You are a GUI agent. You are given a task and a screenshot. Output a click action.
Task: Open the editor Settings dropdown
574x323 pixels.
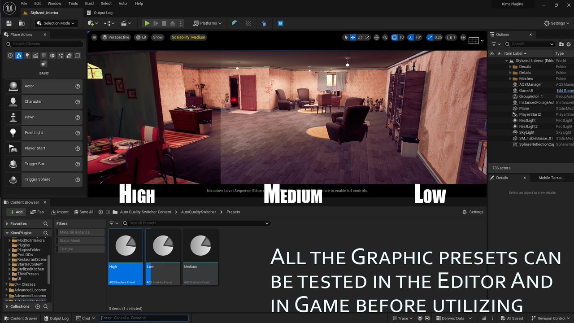557,23
